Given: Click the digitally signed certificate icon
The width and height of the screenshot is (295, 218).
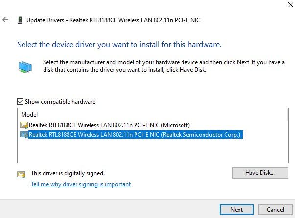Looking at the screenshot, I should tap(21, 174).
